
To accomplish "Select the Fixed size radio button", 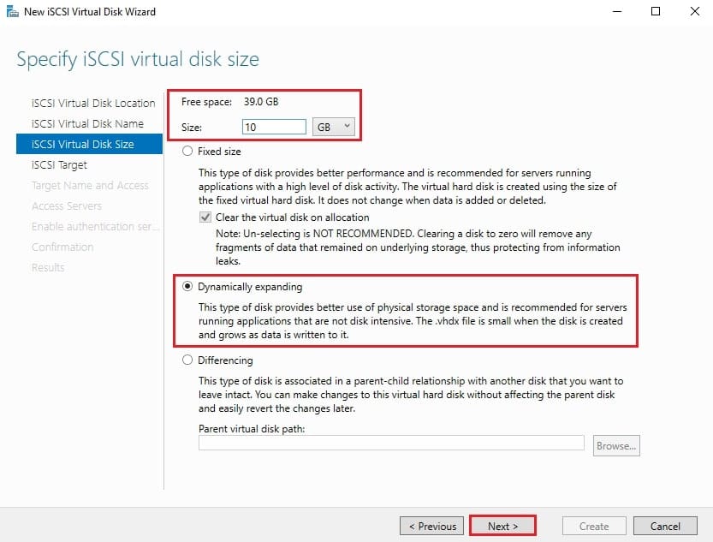I will (187, 151).
